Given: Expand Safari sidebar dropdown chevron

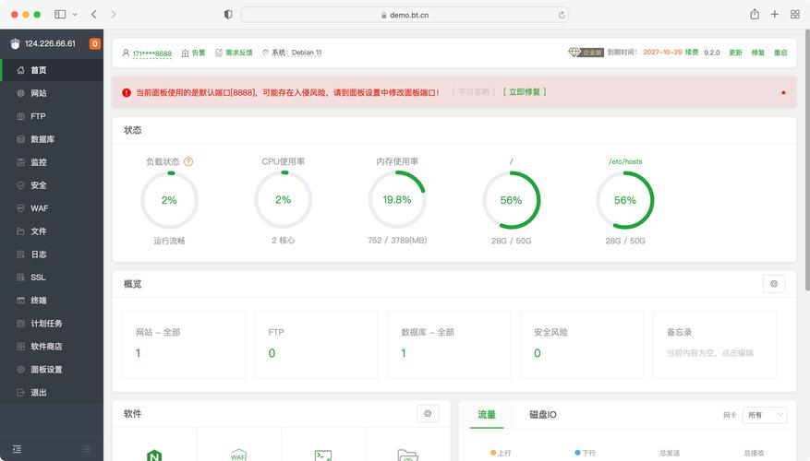Looking at the screenshot, I should pos(74,15).
